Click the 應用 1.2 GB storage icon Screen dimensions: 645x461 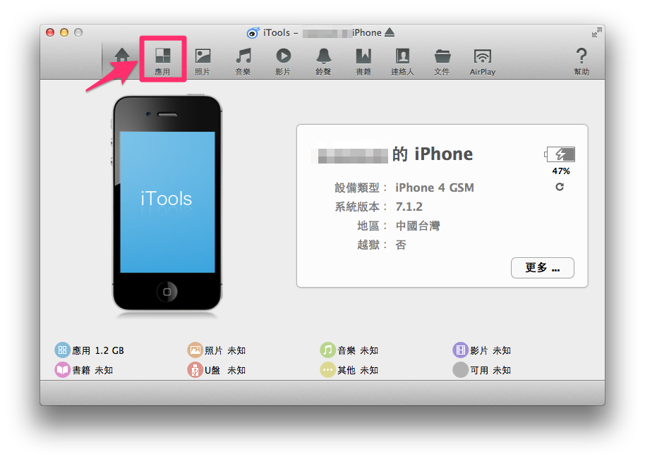coord(62,350)
